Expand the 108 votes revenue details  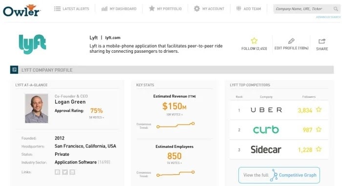174,114
